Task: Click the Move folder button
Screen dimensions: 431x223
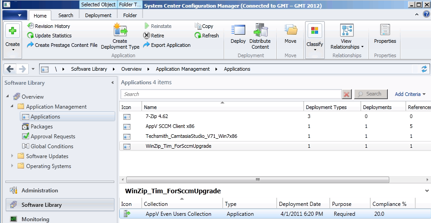Action: [x=291, y=34]
